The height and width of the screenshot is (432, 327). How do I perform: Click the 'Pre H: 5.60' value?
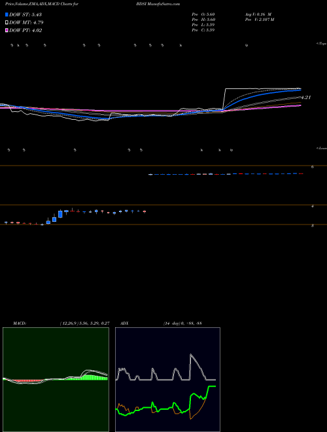pos(203,20)
